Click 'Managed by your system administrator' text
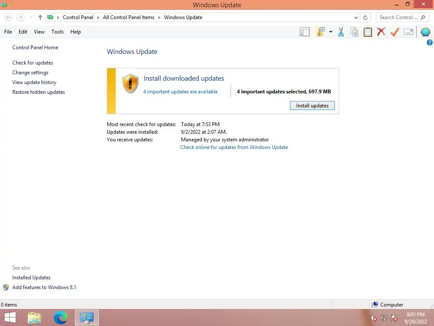 225,140
